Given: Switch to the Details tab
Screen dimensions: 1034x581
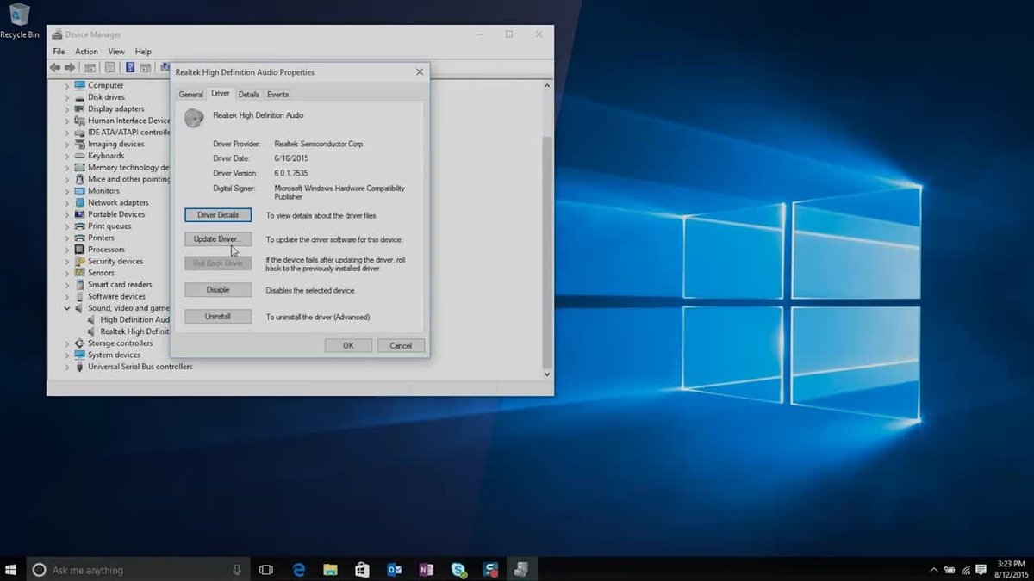Looking at the screenshot, I should pos(249,94).
